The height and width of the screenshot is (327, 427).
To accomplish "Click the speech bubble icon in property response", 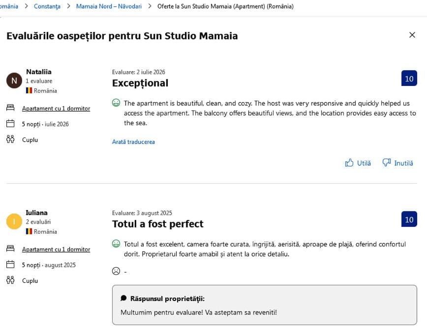I will point(123,298).
